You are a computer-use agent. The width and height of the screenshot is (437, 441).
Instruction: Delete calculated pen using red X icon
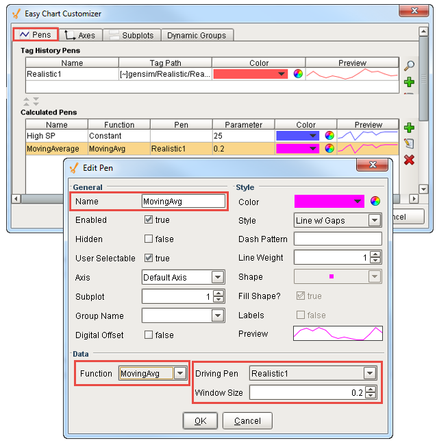click(x=409, y=160)
